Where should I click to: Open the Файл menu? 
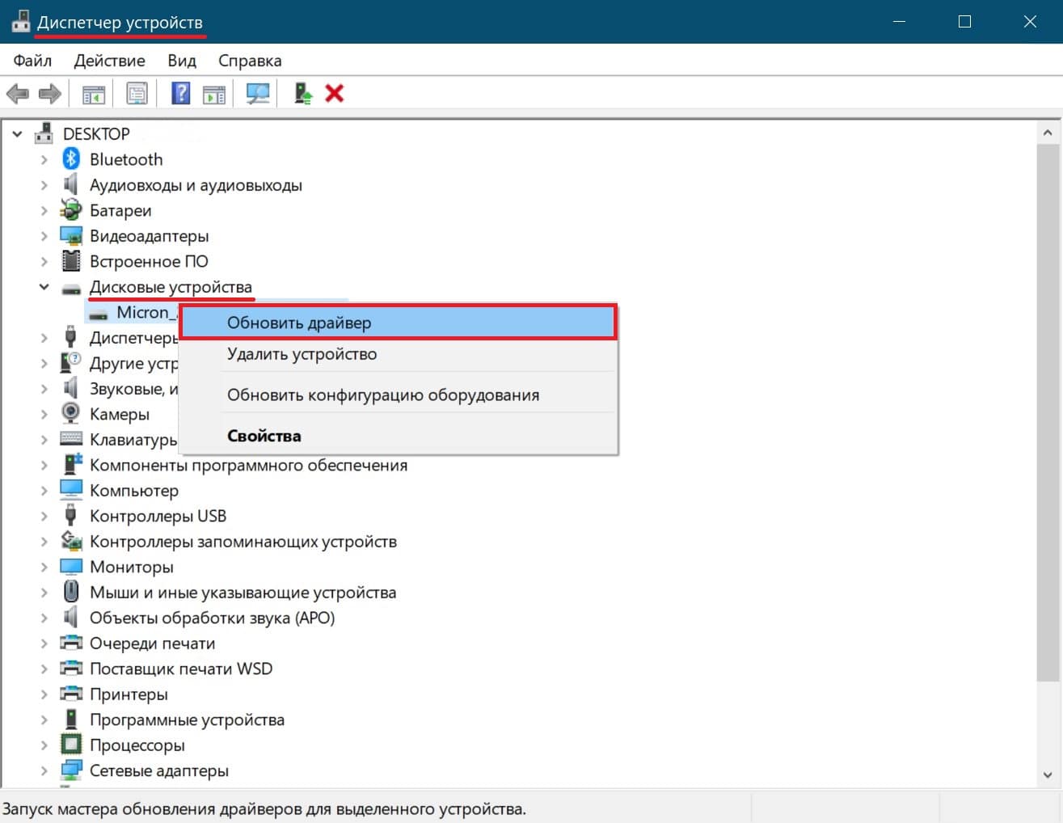(32, 61)
